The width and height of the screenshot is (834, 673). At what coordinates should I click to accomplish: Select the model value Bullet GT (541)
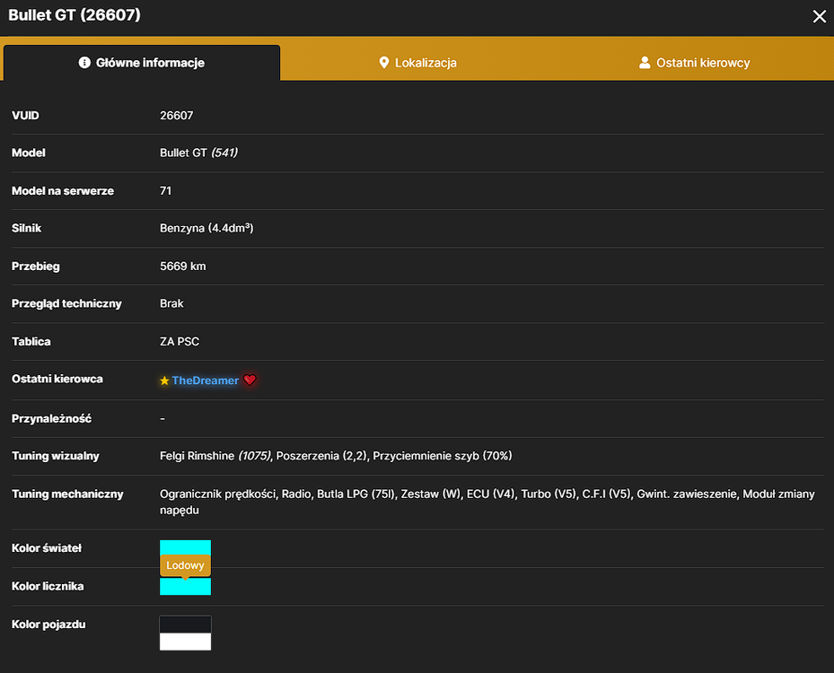coord(199,153)
